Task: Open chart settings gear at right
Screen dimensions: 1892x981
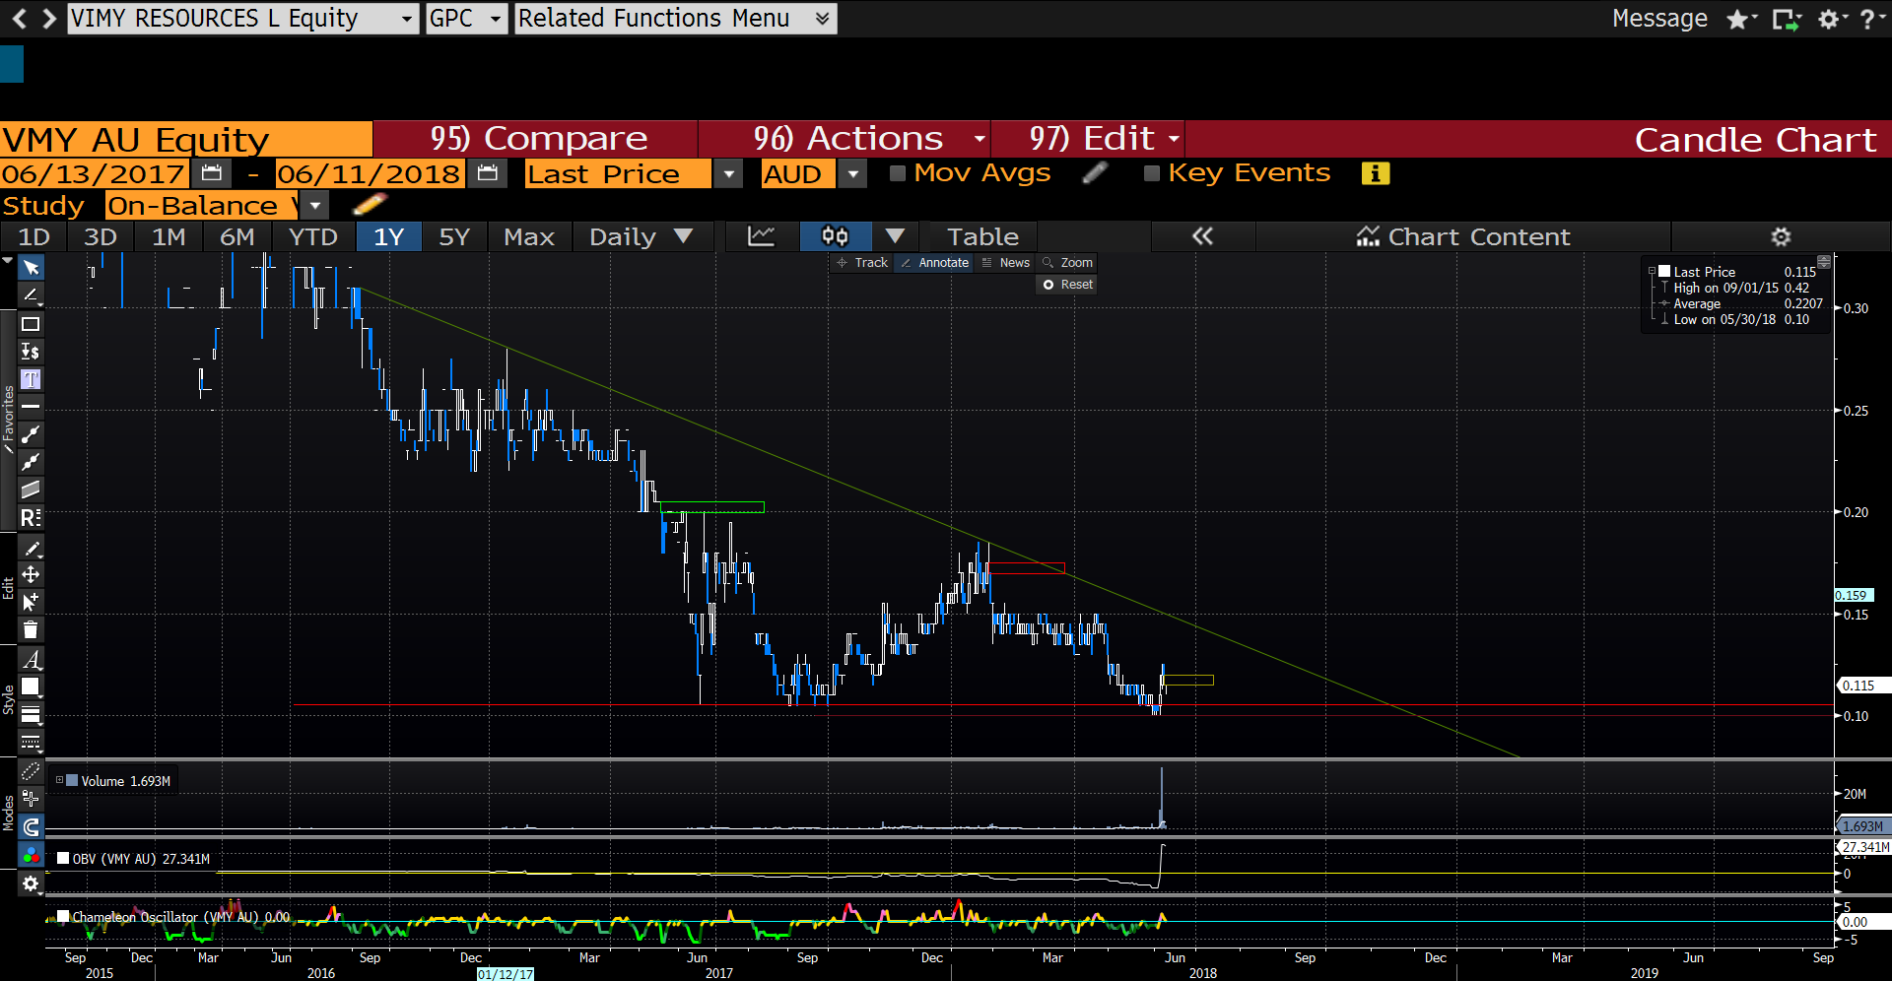Action: 1781,236
